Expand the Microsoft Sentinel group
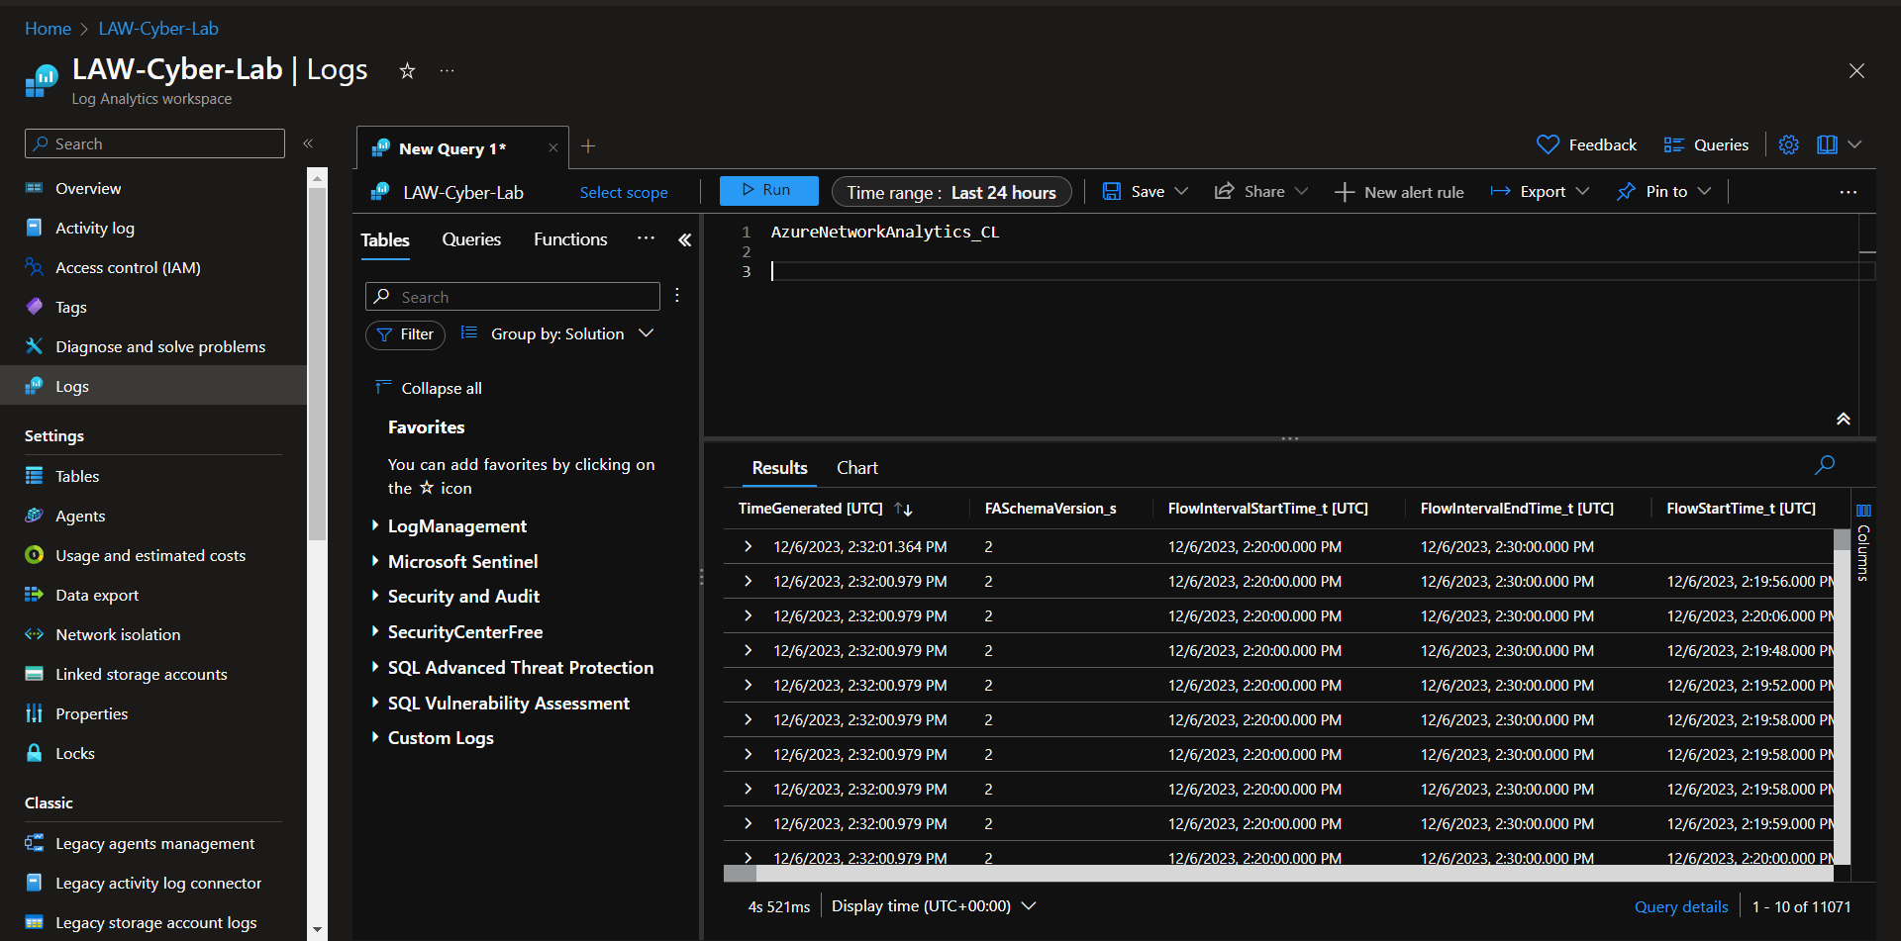Screen dimensions: 1901x941 [x=375, y=561]
